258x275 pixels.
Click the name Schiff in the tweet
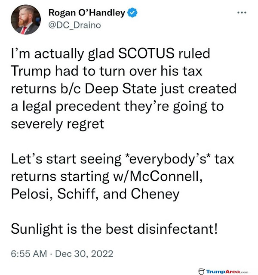pos(75,194)
